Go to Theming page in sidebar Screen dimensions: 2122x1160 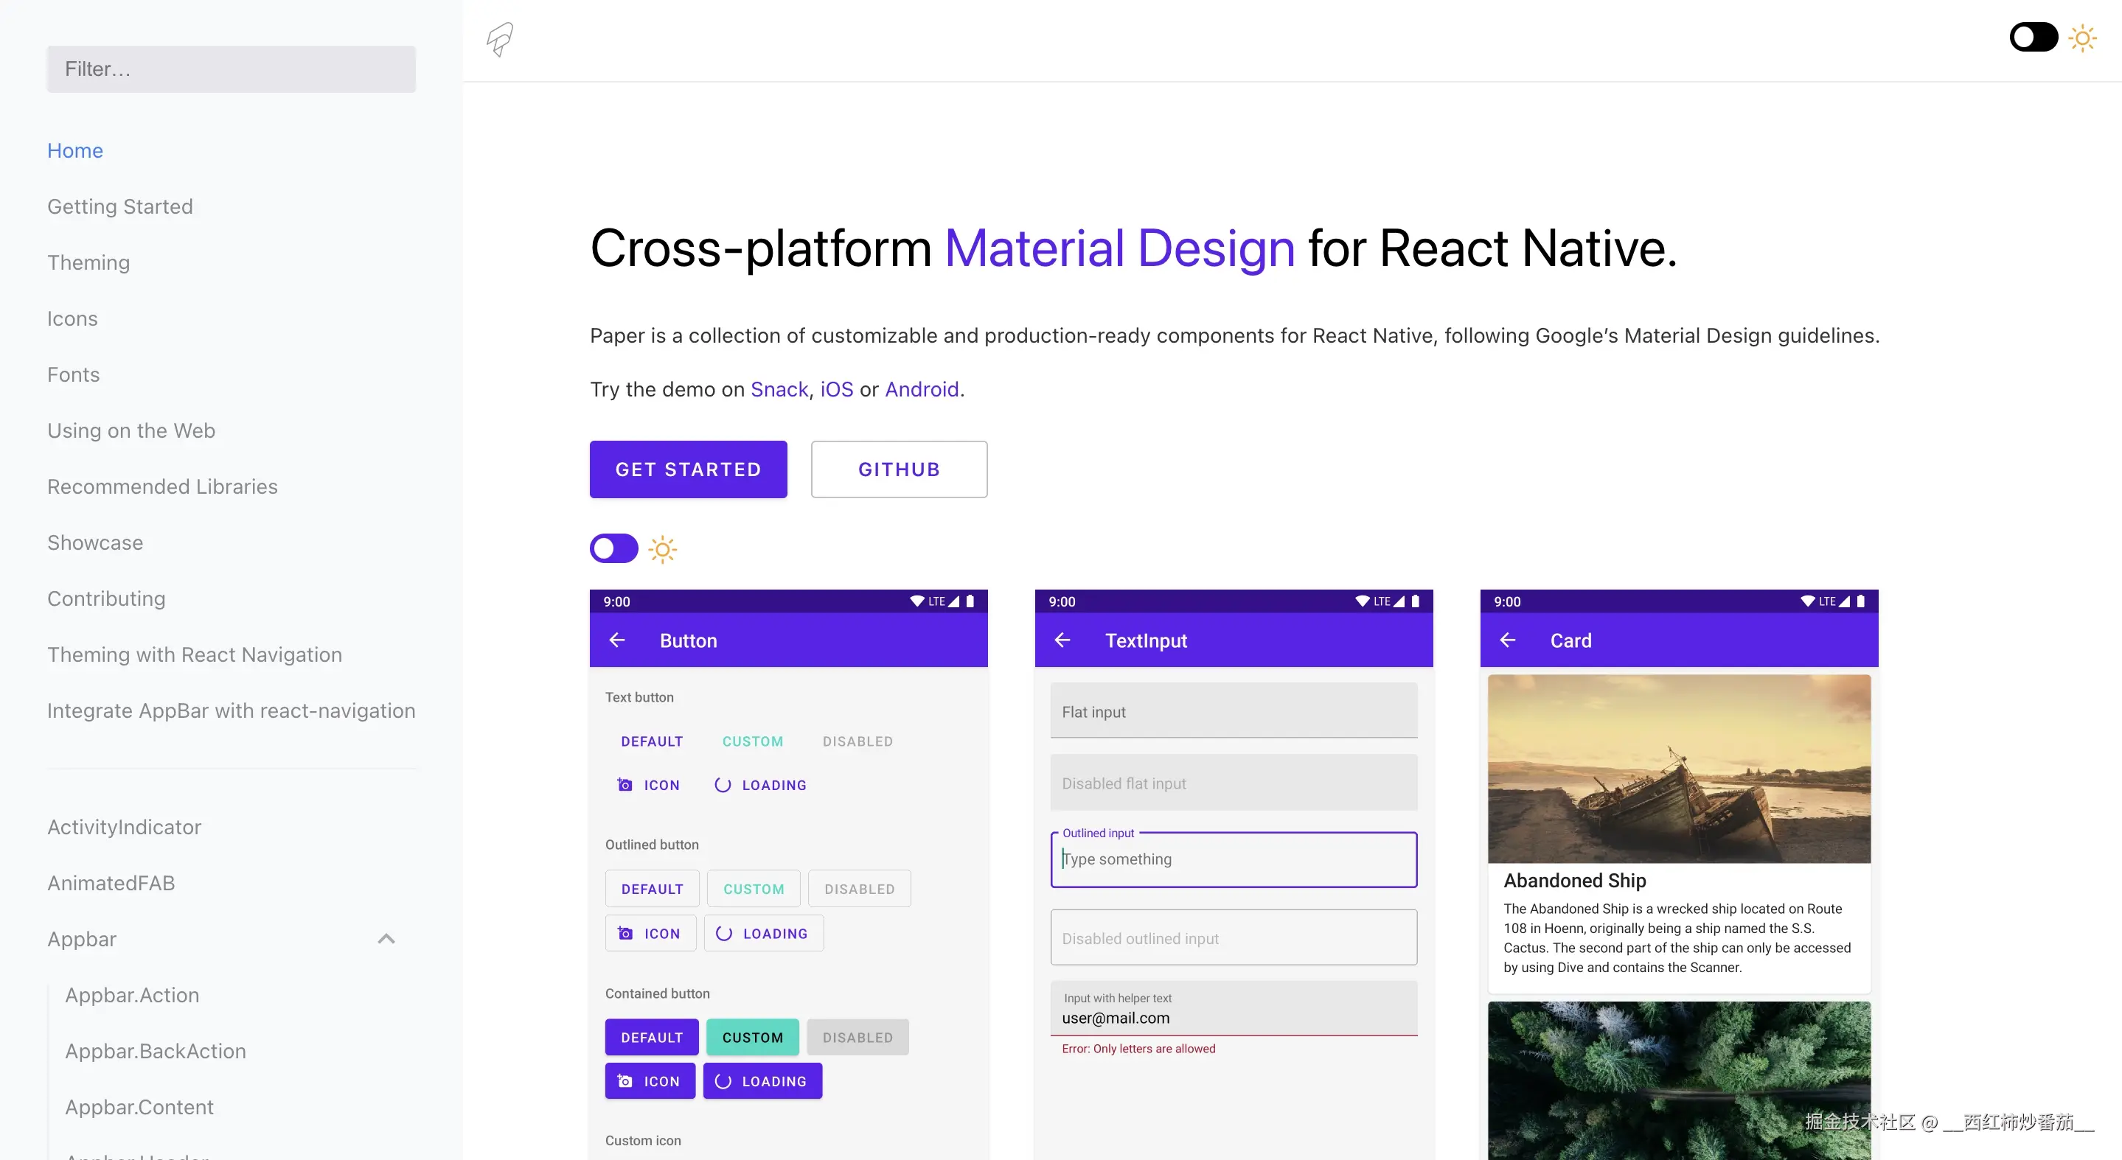(88, 262)
